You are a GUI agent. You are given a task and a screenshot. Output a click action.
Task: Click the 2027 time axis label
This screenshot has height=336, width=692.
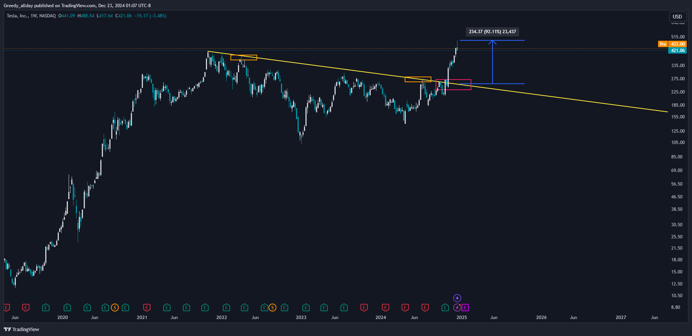tap(621, 318)
